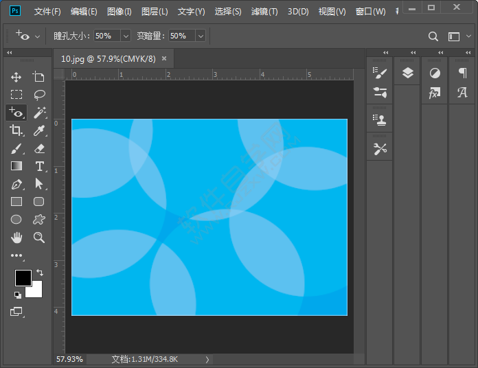Open the 图层(L) menu
The width and height of the screenshot is (478, 368).
pos(155,12)
